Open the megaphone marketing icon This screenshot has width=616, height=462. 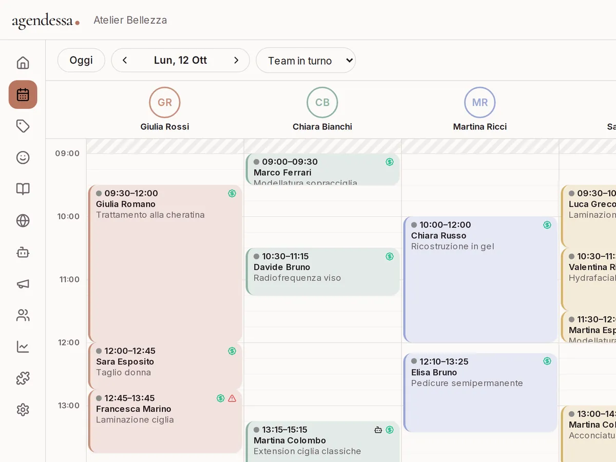point(23,284)
